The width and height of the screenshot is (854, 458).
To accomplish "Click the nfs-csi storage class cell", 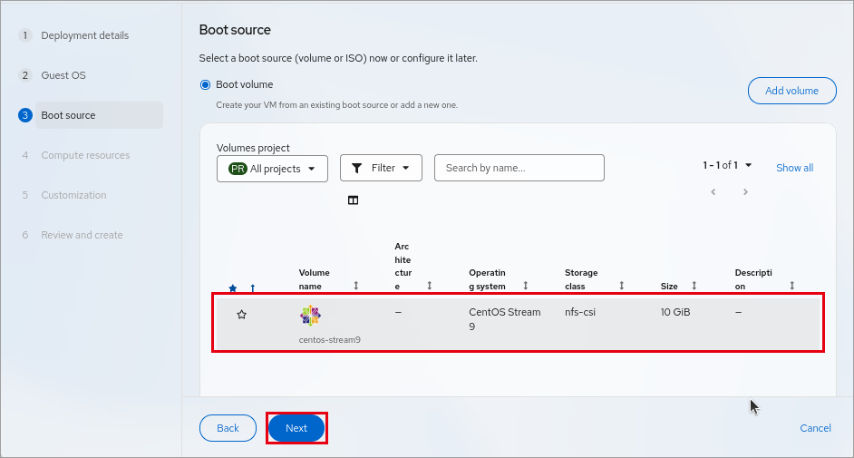I will tap(580, 312).
